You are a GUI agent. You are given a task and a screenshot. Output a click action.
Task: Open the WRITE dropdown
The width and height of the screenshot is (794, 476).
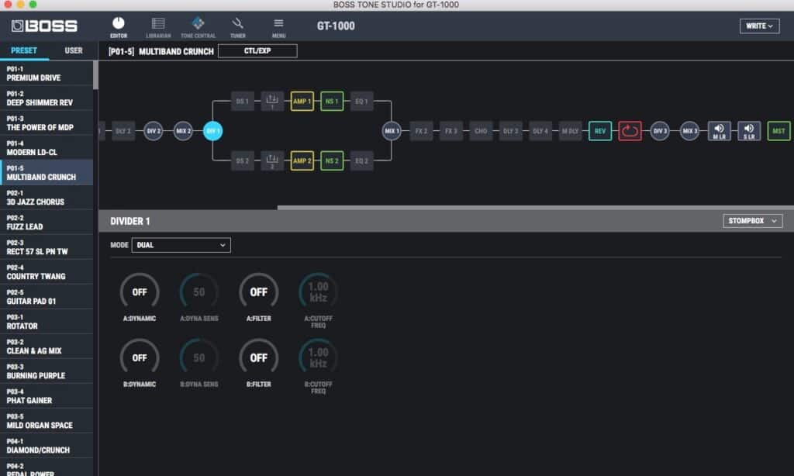click(760, 26)
